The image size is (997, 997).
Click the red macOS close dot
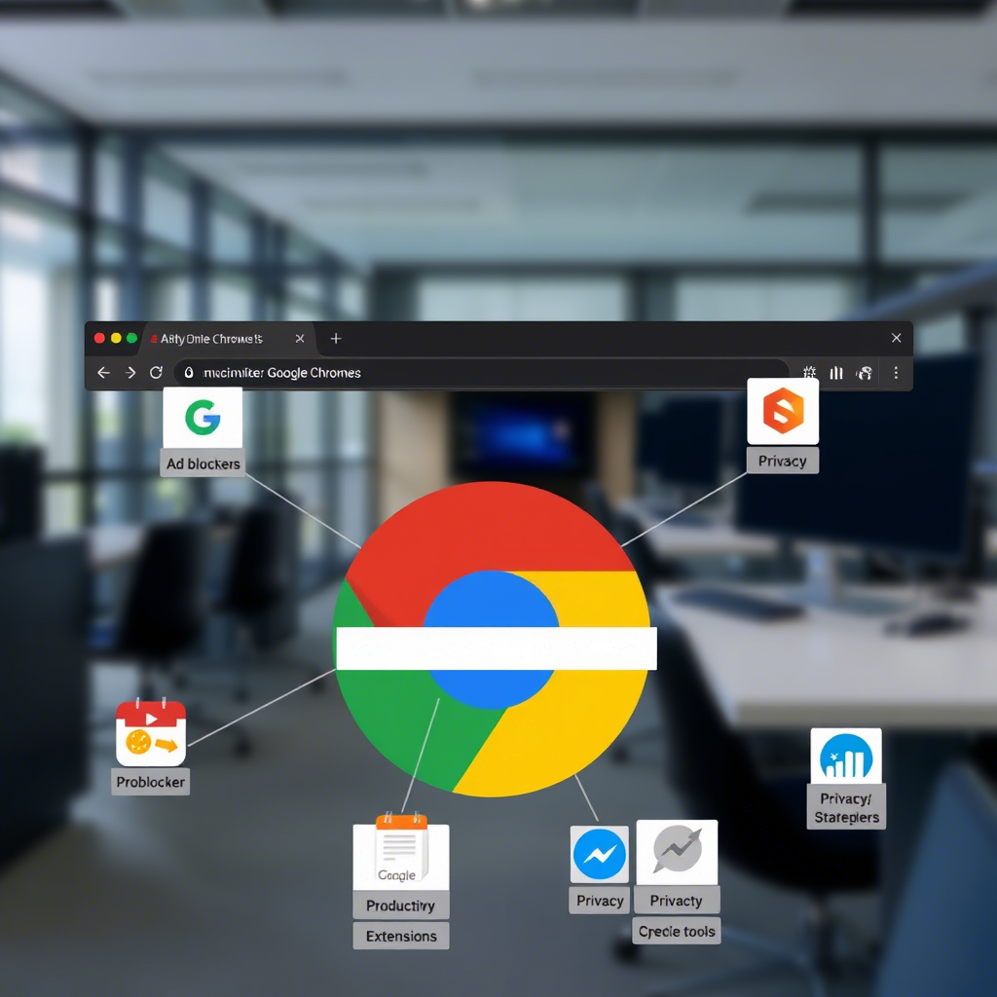(x=99, y=338)
